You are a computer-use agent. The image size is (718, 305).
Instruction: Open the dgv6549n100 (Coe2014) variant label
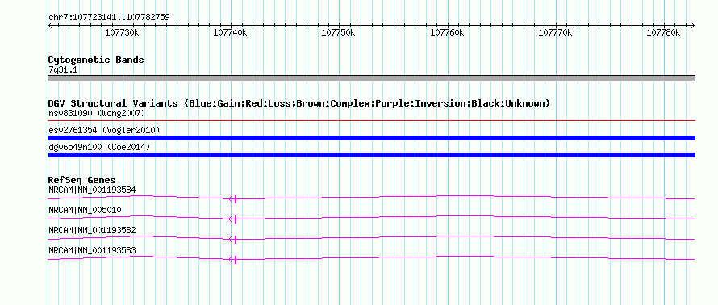[x=99, y=147]
